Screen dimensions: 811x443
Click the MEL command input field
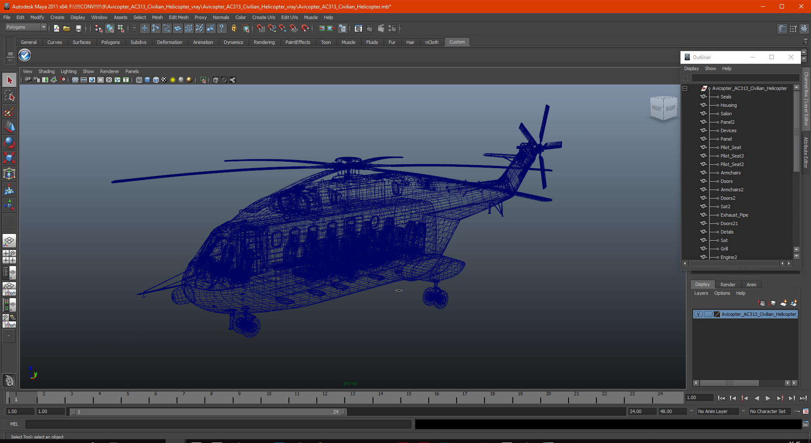point(218,424)
